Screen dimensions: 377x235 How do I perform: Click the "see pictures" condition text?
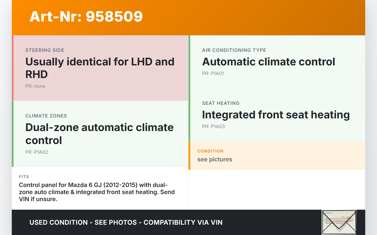click(x=215, y=159)
